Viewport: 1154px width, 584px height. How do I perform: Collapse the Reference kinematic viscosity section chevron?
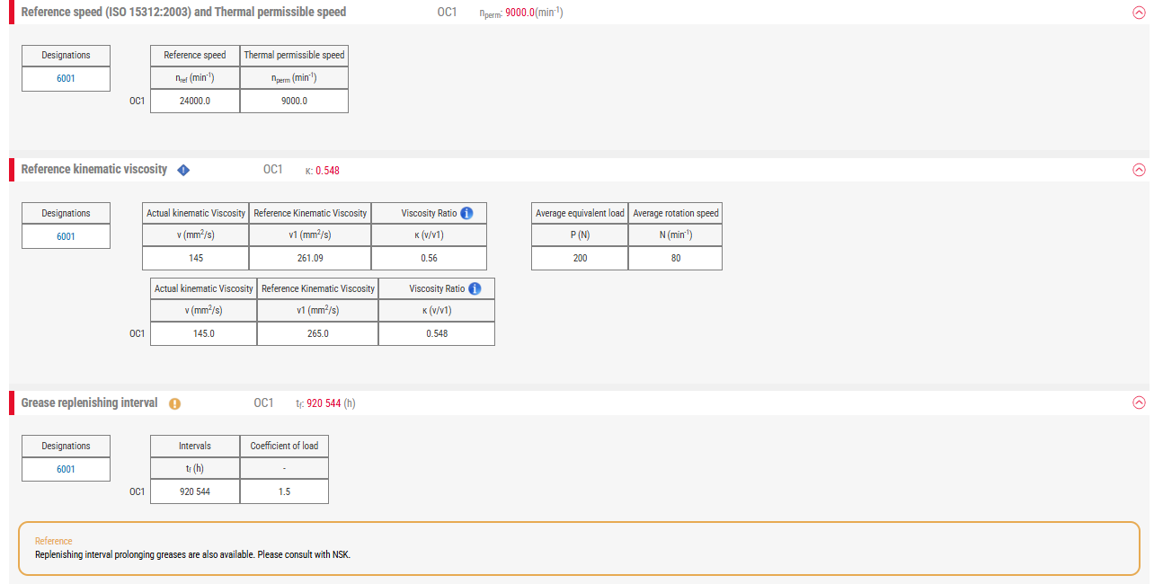1140,169
